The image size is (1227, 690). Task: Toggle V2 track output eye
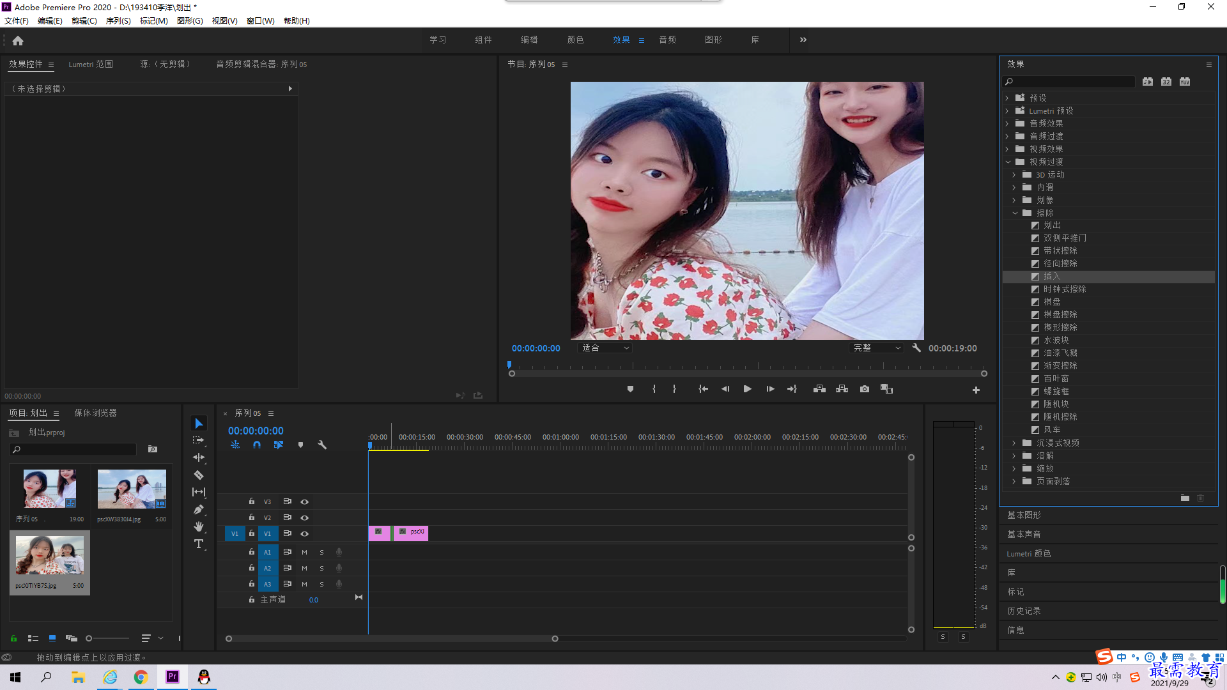point(305,518)
